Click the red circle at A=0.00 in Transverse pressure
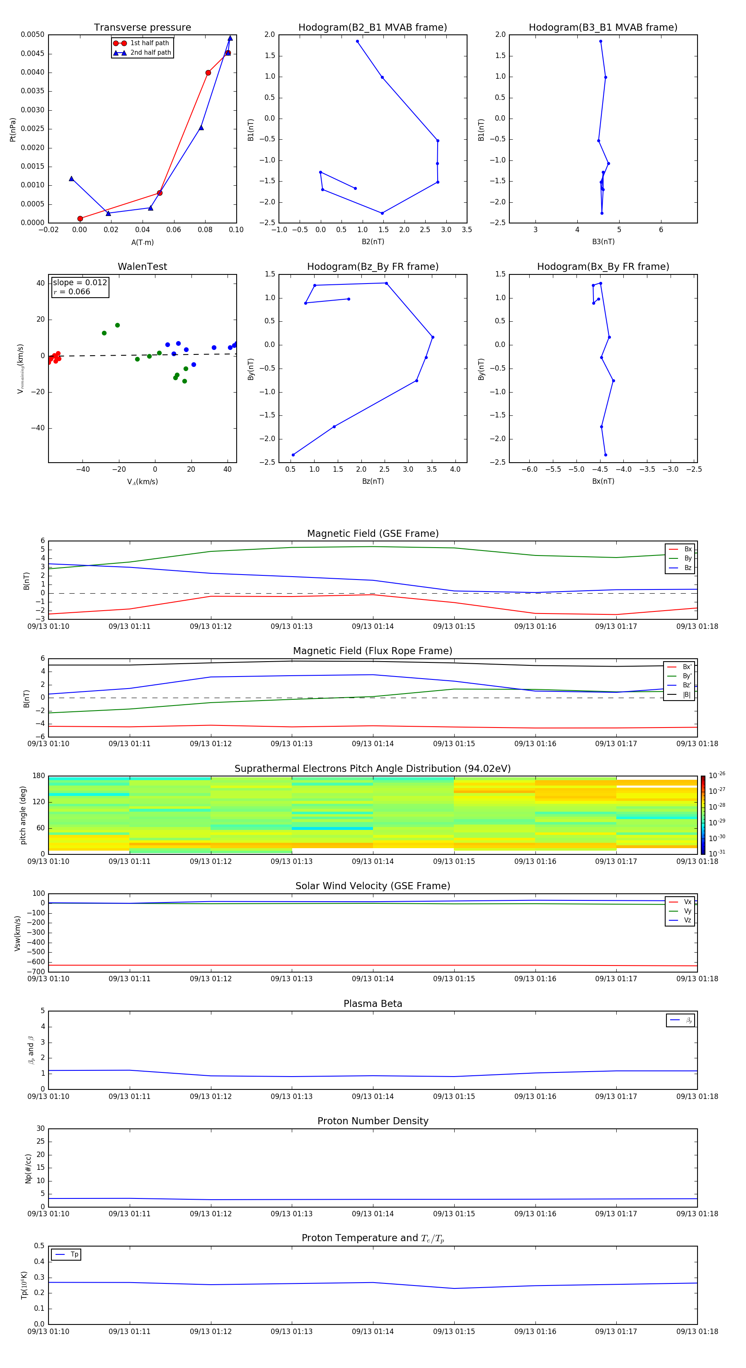The height and width of the screenshot is (1368, 746). [x=80, y=219]
